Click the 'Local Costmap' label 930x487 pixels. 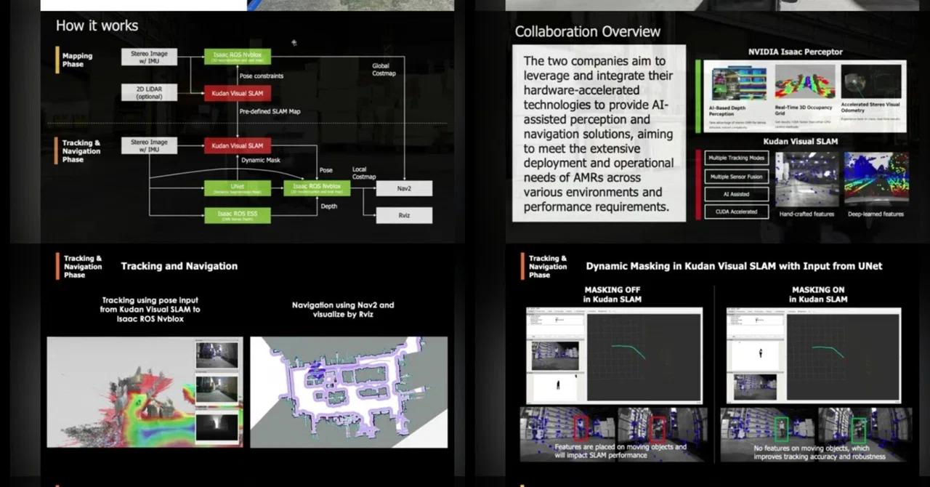[x=364, y=173]
